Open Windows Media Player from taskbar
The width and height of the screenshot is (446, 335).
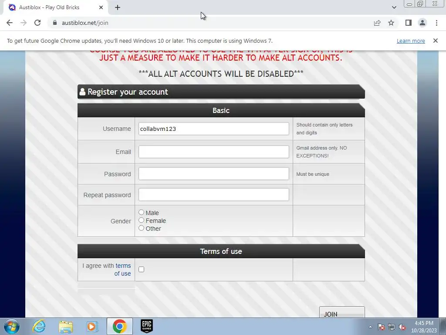pyautogui.click(x=92, y=326)
